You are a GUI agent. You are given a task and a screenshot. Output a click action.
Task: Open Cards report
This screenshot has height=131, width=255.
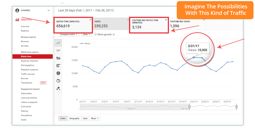(x=23, y=120)
